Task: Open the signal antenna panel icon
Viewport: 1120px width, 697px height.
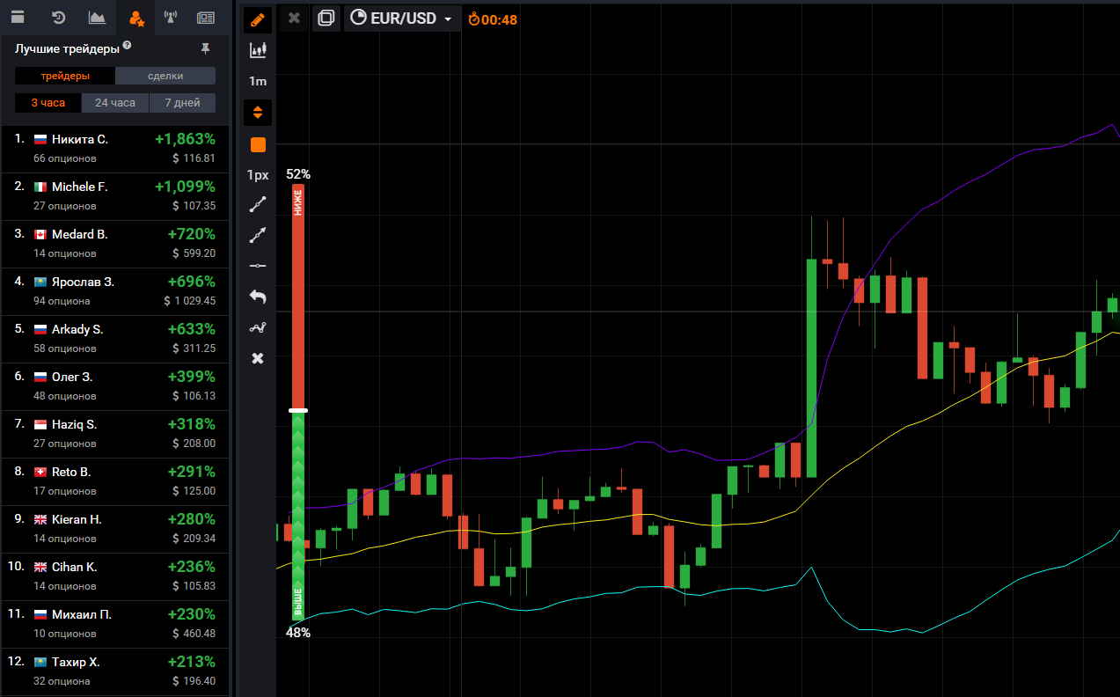Action: coord(171,18)
